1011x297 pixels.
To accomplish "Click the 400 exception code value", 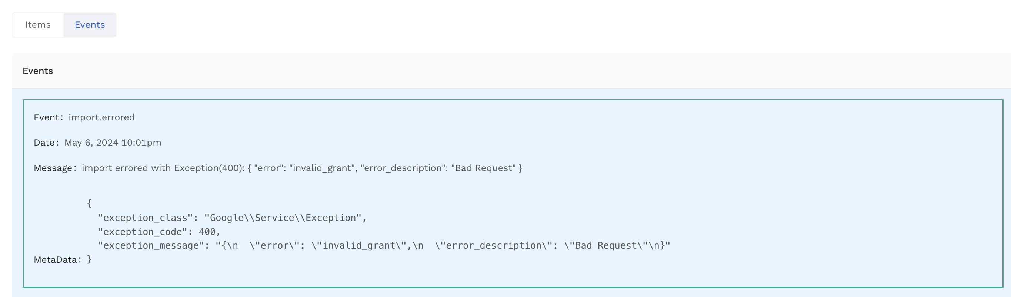I will point(207,232).
